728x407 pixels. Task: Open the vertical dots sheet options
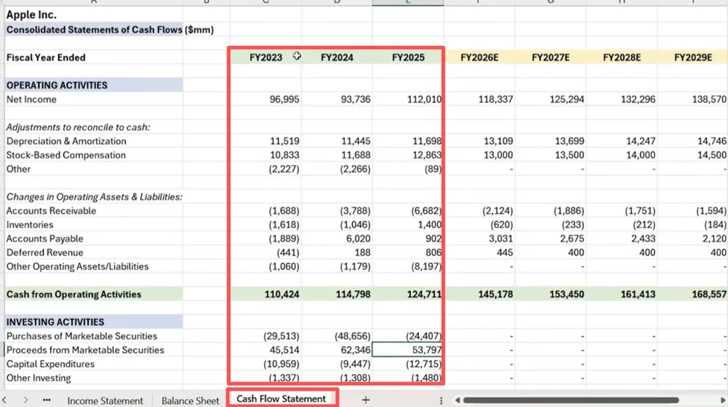pyautogui.click(x=441, y=400)
